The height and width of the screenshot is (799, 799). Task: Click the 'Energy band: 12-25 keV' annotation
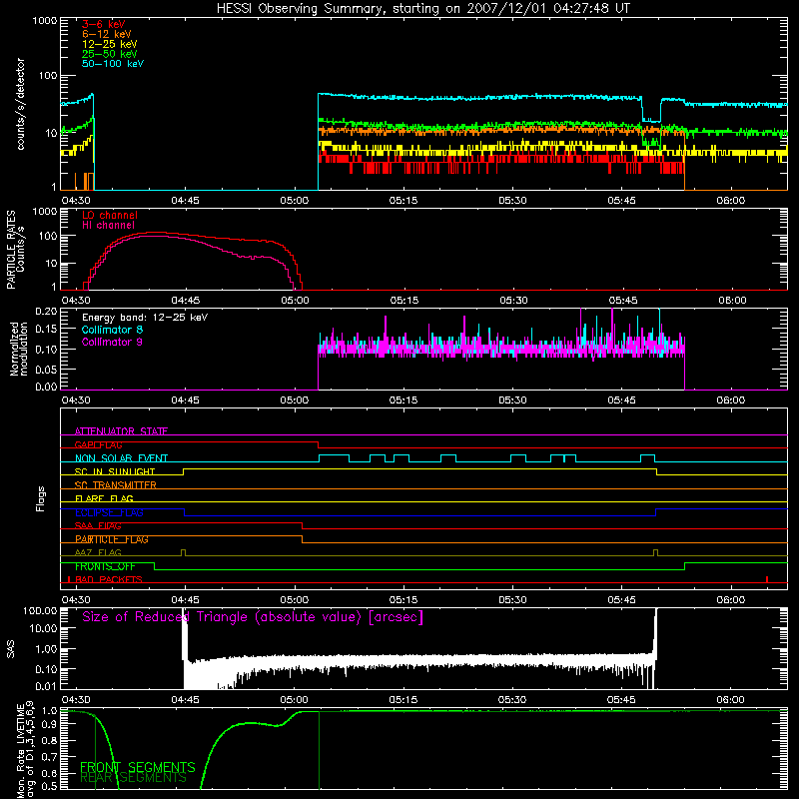click(x=145, y=318)
